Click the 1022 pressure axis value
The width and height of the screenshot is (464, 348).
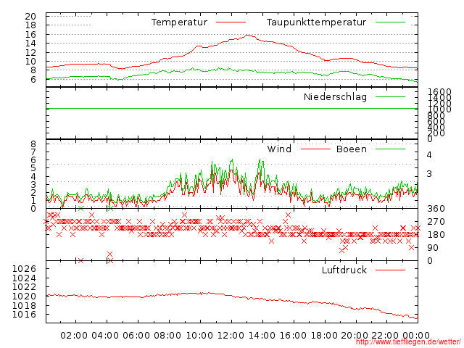[24, 287]
